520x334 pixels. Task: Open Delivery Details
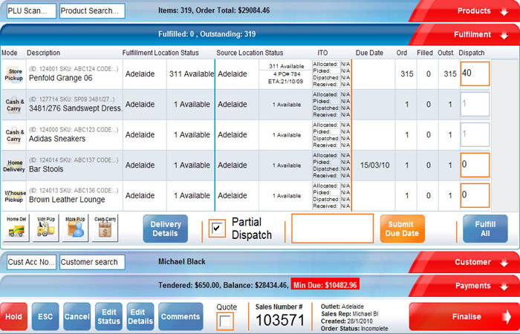[166, 229]
